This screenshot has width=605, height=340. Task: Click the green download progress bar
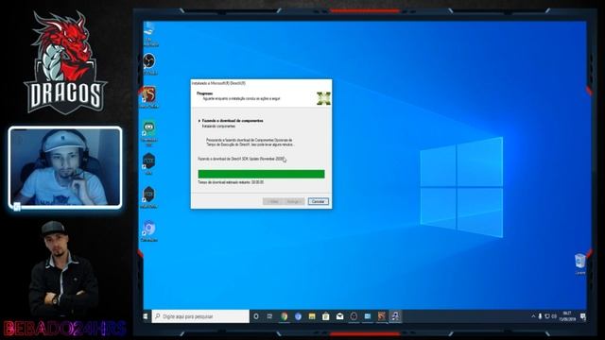pos(261,174)
